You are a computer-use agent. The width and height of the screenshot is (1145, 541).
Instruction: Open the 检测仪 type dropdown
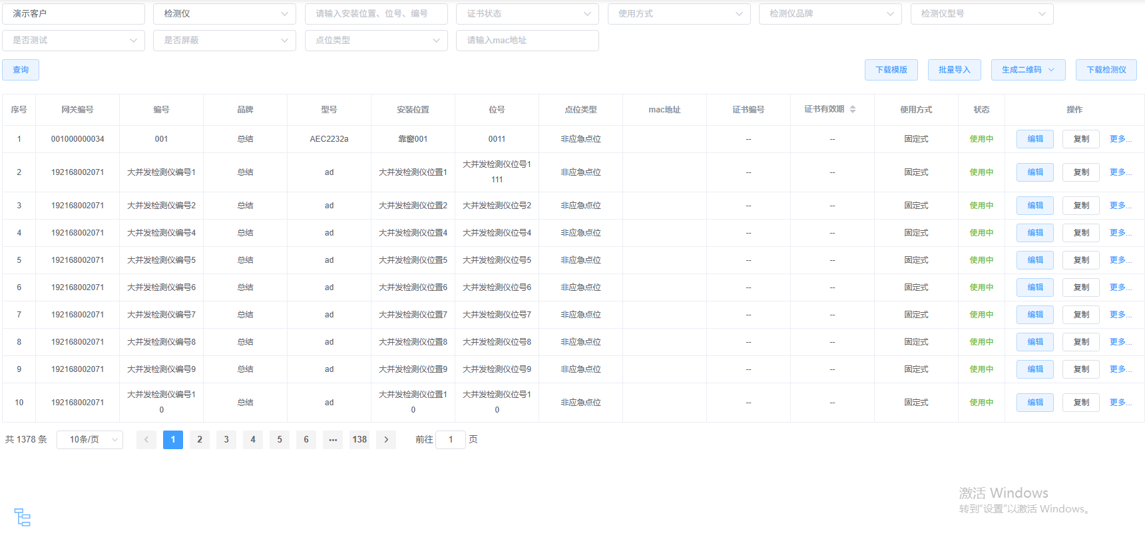click(224, 14)
